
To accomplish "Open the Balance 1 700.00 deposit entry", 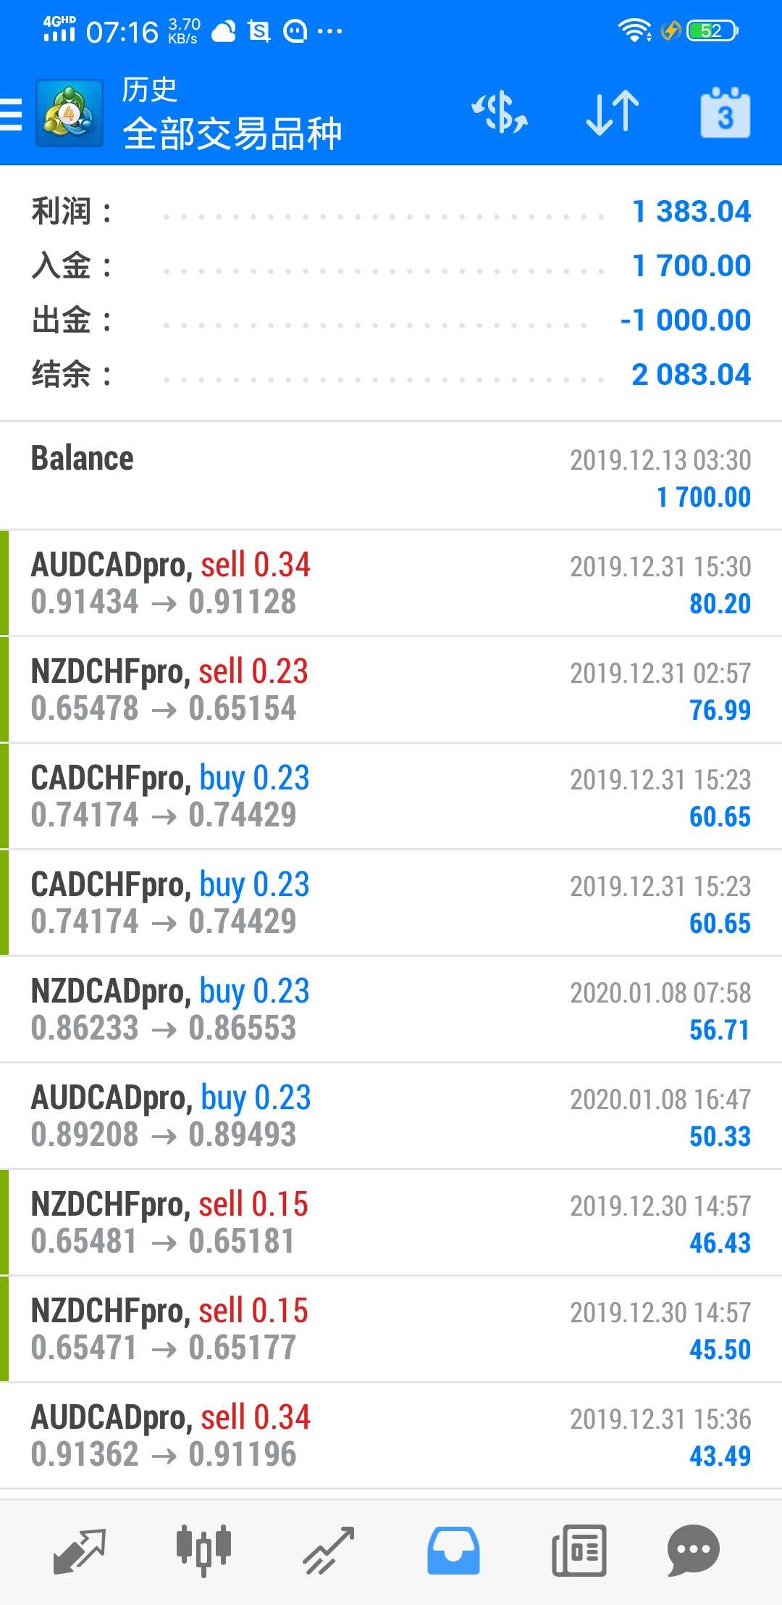I will point(391,476).
